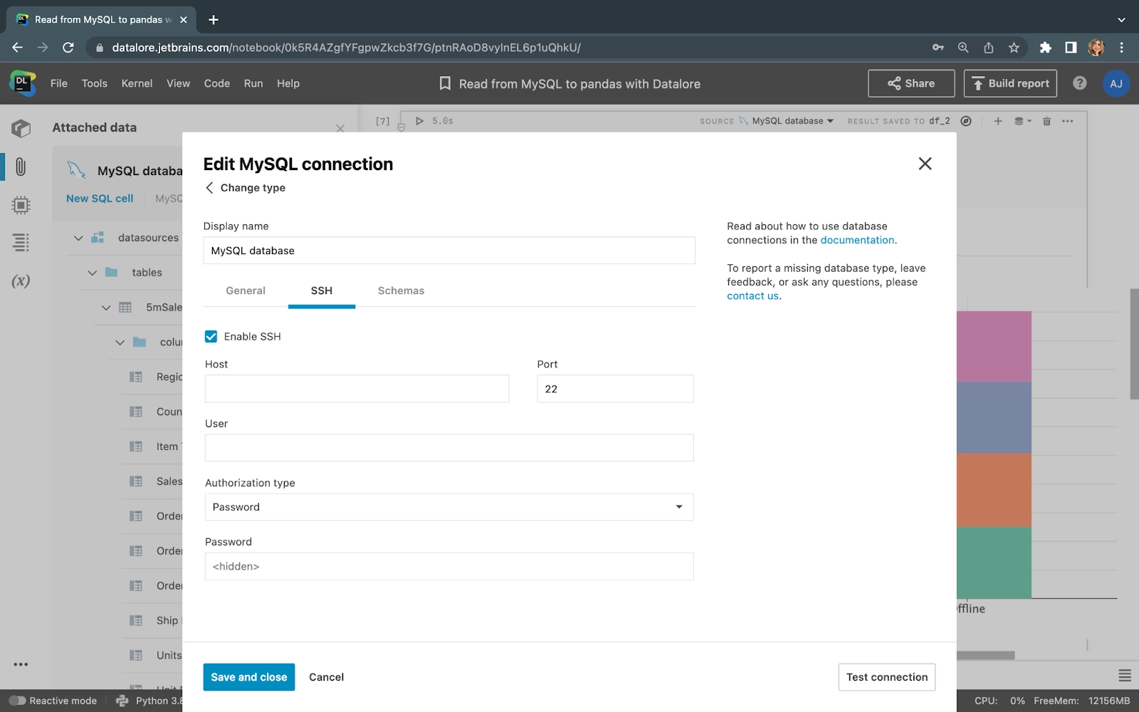Open the Kernel menu
This screenshot has height=712, width=1139.
coord(137,83)
